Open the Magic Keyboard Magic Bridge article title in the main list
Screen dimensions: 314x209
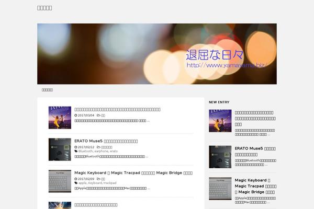[x=133, y=173]
